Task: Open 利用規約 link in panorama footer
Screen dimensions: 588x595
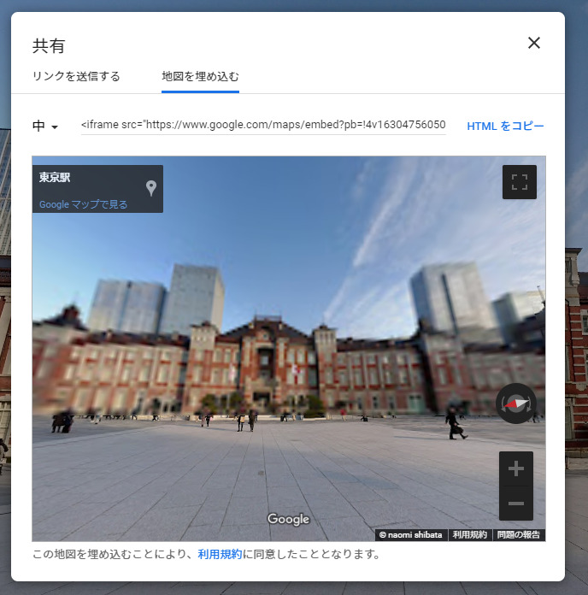Action: 470,534
